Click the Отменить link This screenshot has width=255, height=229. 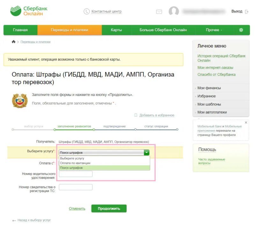77,209
